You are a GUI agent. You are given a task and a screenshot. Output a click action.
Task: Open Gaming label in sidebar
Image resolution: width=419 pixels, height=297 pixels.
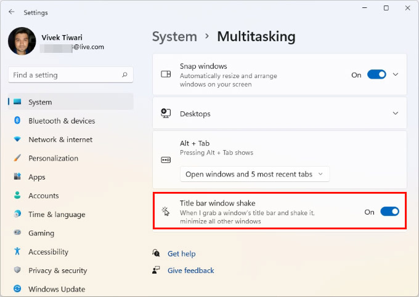(x=41, y=233)
